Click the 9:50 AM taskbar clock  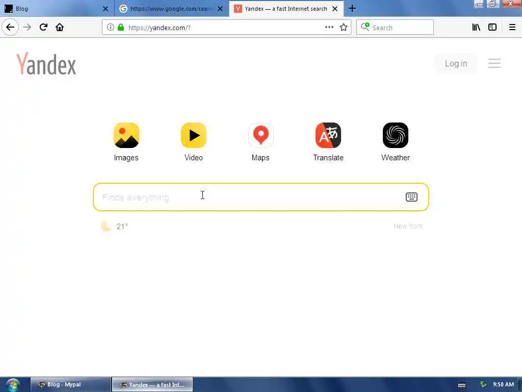(503, 384)
